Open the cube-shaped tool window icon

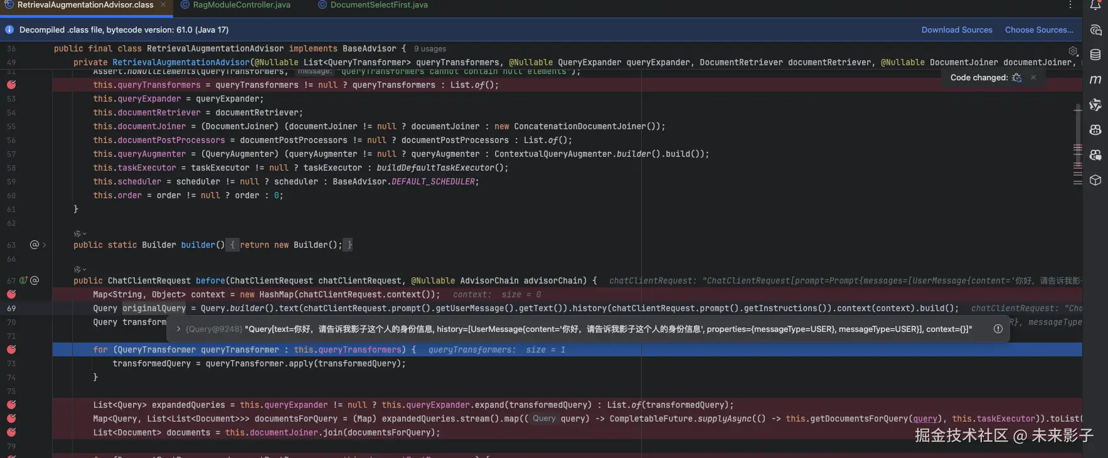coord(1095,180)
